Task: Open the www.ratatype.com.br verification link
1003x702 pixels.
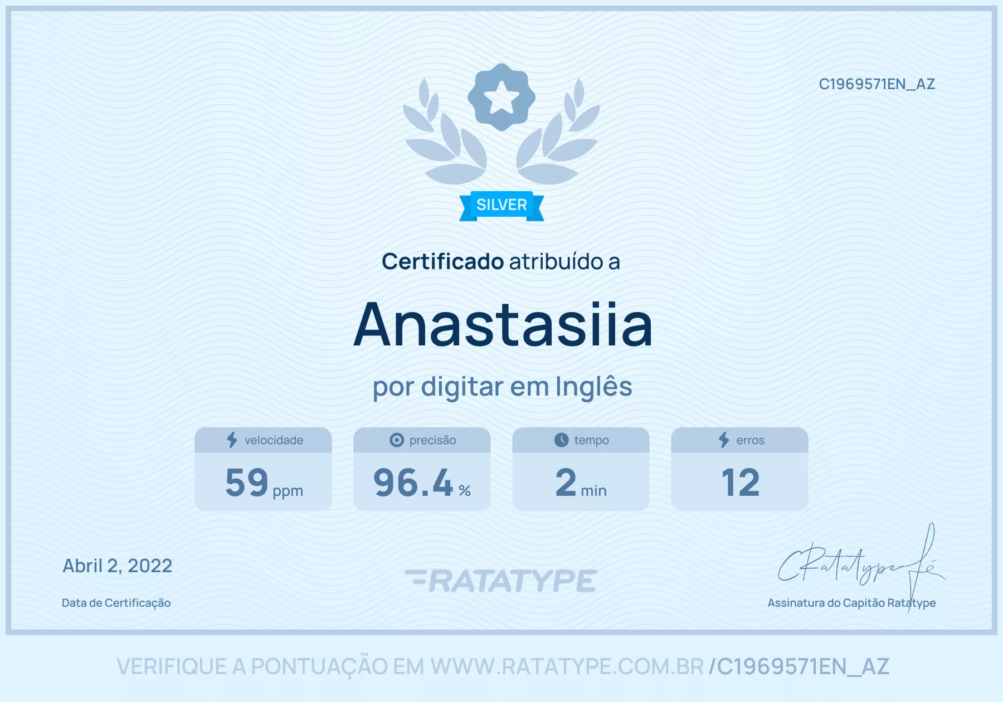Action: 567,666
